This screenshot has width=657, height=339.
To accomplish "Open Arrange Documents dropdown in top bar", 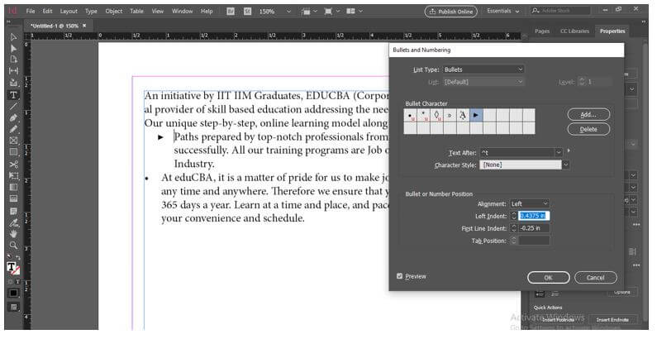I will 355,12.
